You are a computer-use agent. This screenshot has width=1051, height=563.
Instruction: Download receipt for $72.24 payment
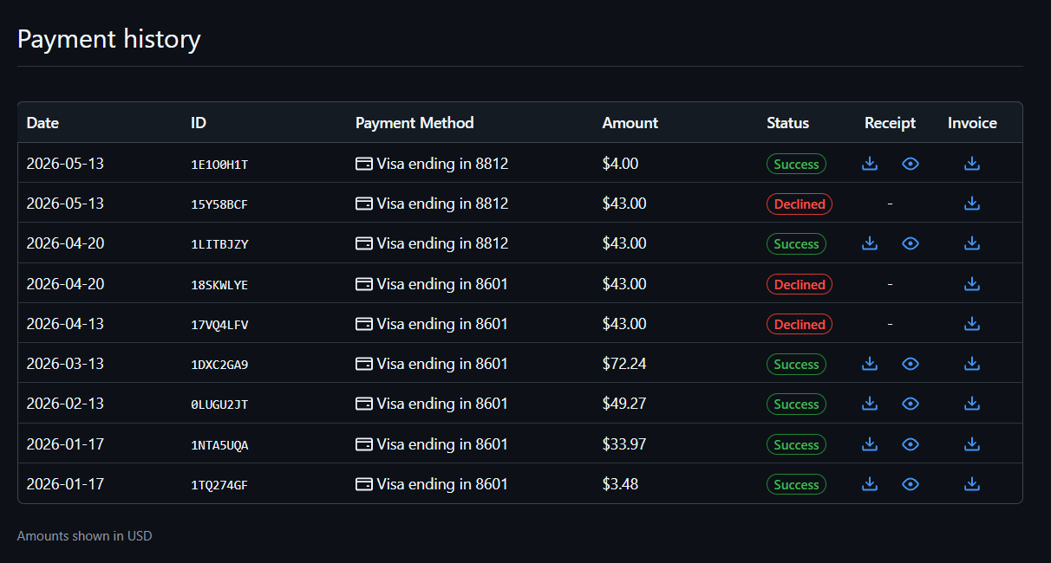870,364
